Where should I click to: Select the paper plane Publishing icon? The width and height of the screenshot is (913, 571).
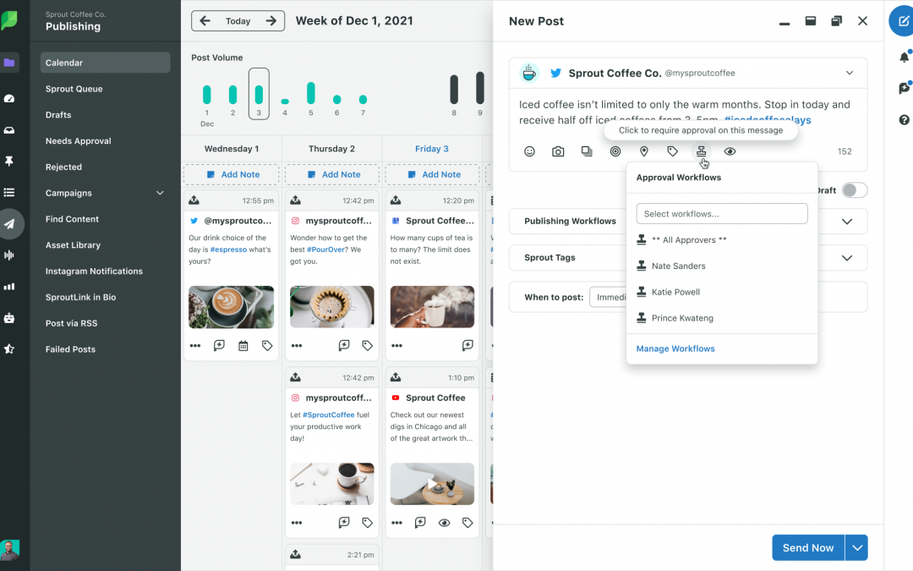[x=10, y=223]
